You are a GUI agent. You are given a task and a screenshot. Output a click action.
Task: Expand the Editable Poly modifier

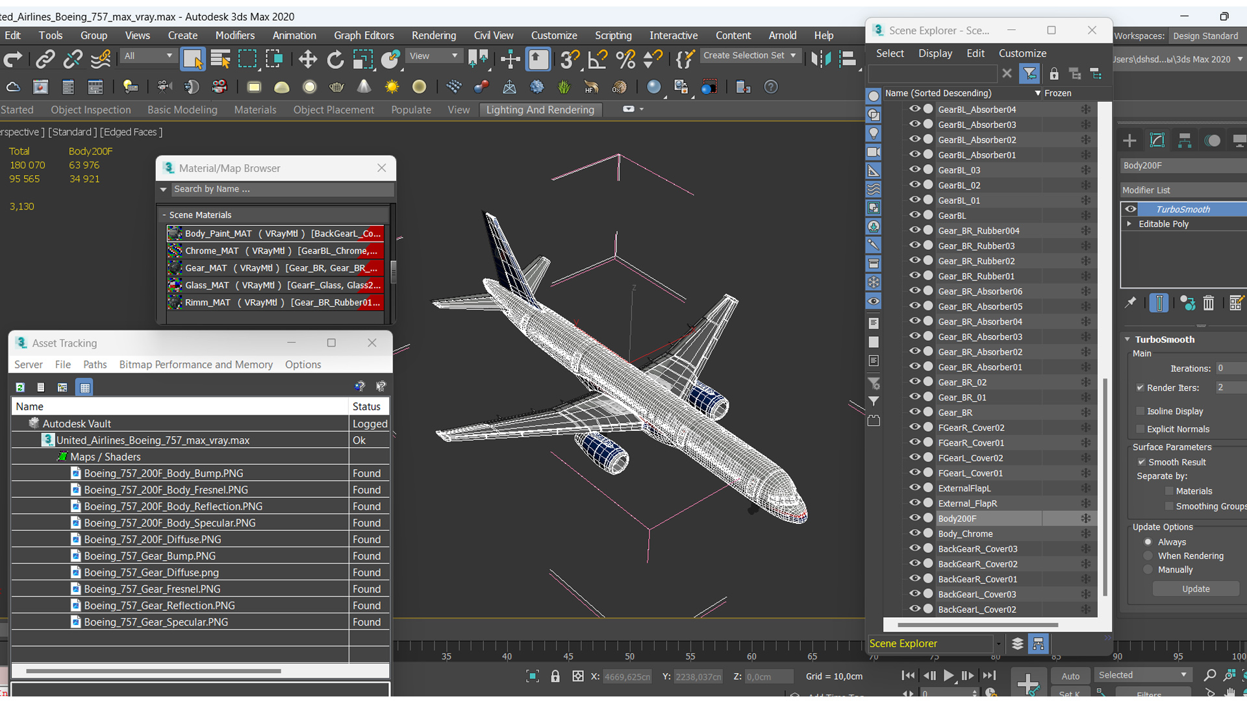tap(1129, 224)
